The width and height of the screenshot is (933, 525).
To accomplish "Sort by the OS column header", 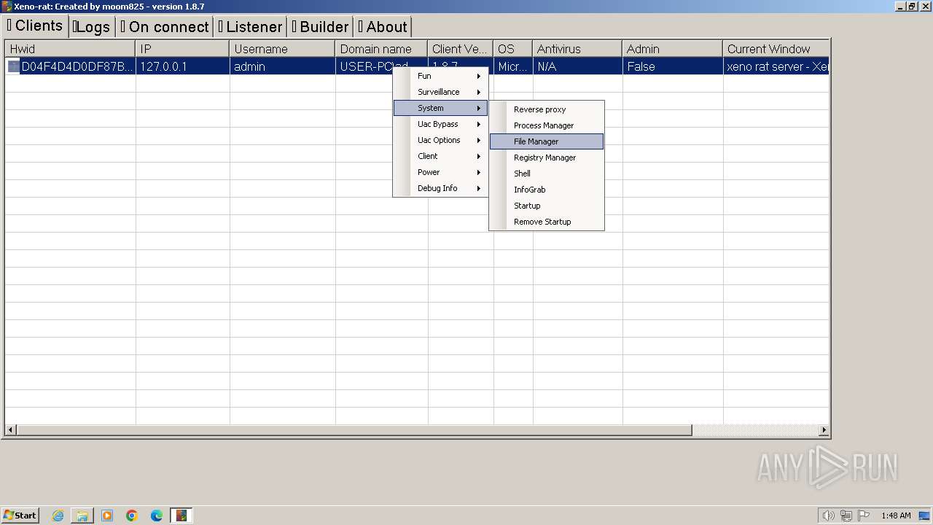I will point(513,49).
